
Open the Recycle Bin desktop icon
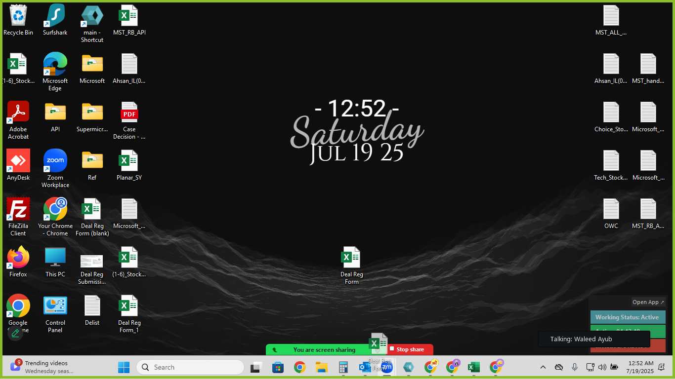18,20
